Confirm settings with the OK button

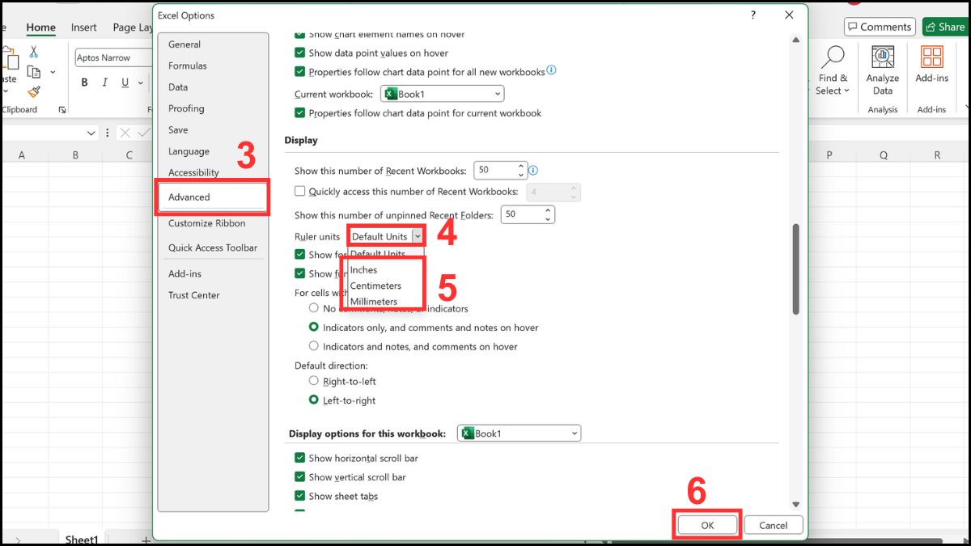[706, 524]
